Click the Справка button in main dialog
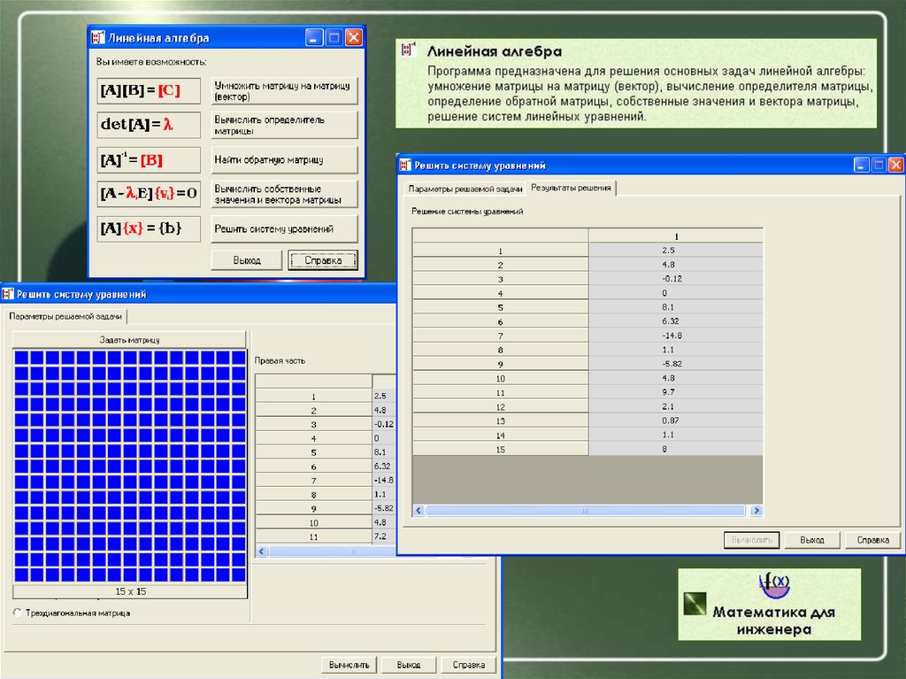The image size is (906, 679). click(322, 260)
